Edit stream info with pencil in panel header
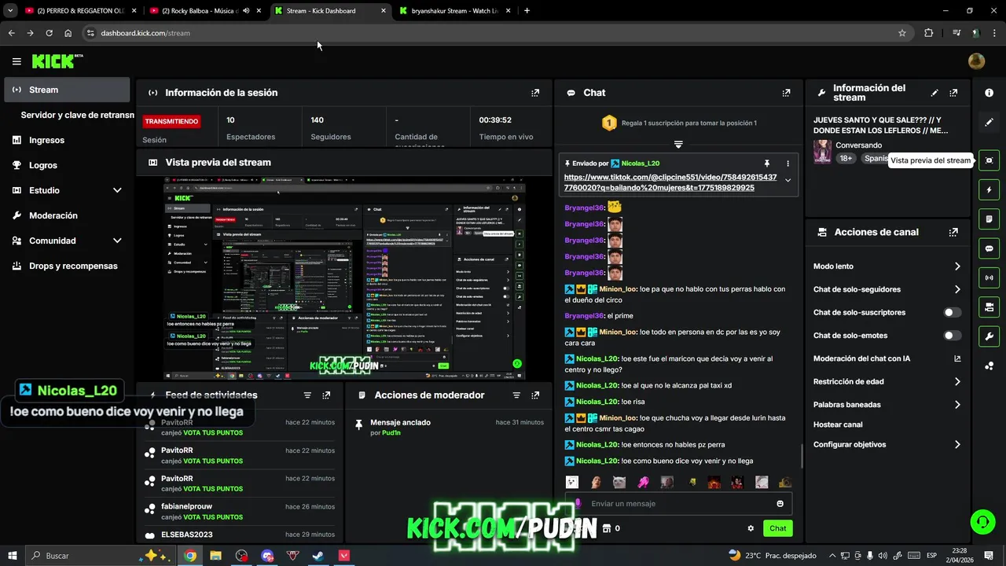Viewport: 1006px width, 566px height. tap(934, 93)
